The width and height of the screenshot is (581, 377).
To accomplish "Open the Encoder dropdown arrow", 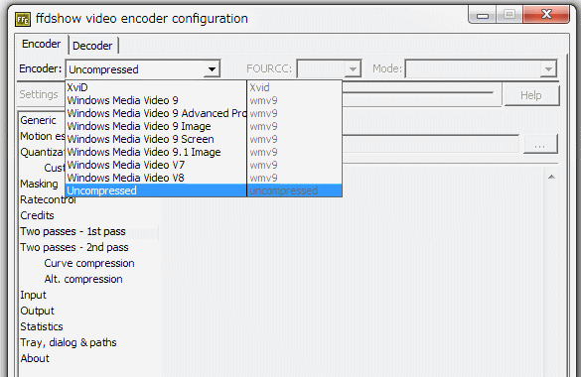I will click(212, 69).
